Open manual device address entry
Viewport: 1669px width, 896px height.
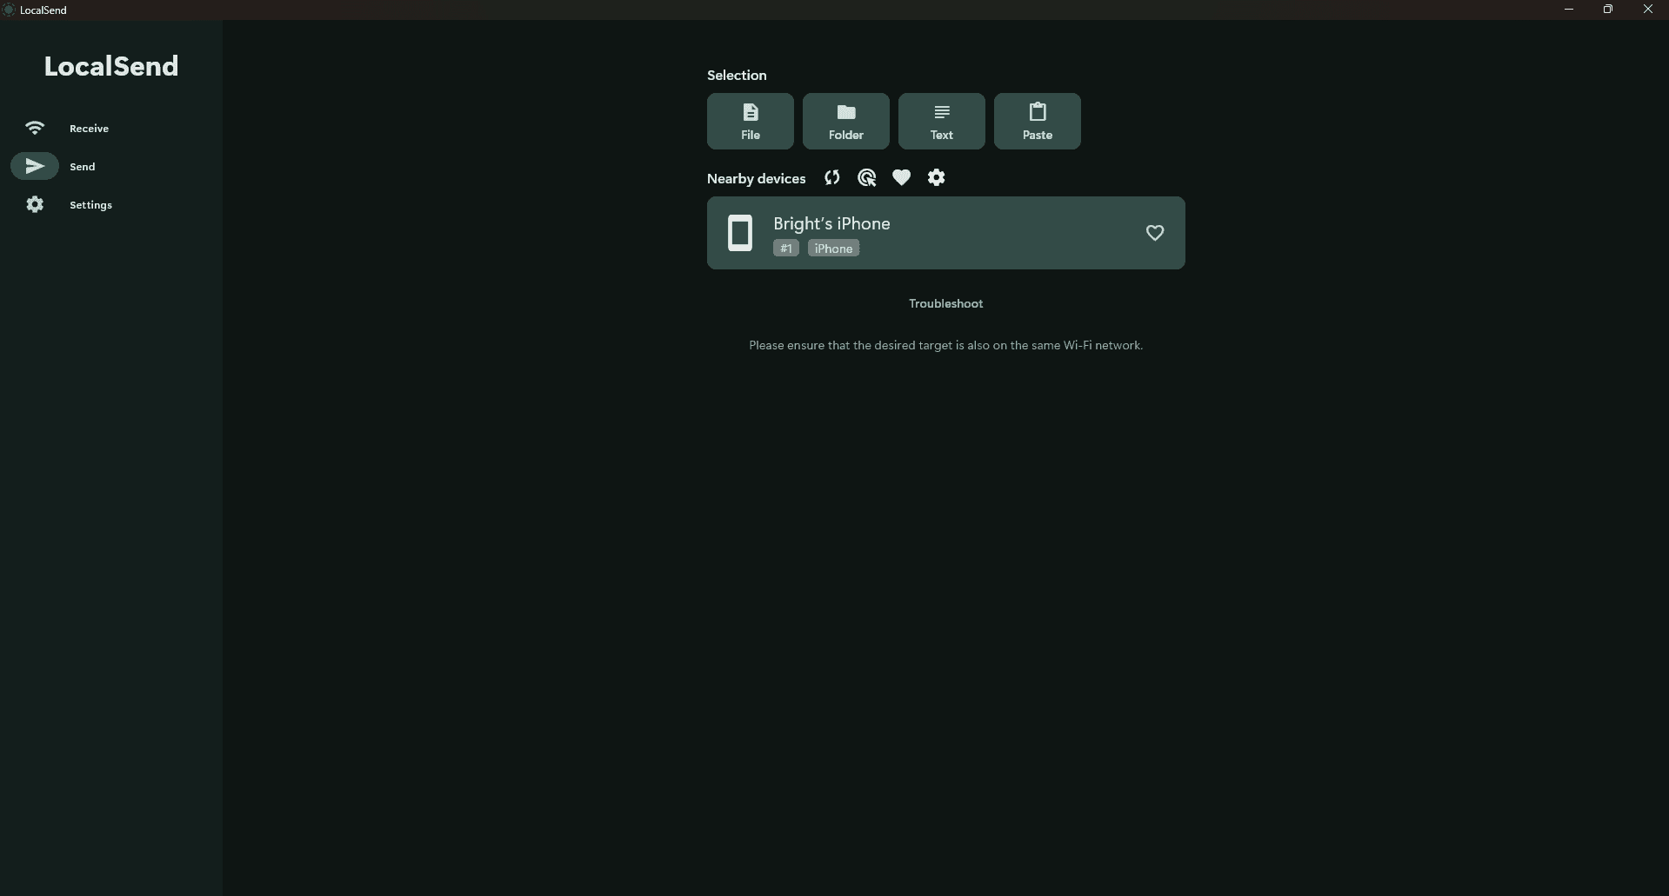pyautogui.click(x=866, y=177)
